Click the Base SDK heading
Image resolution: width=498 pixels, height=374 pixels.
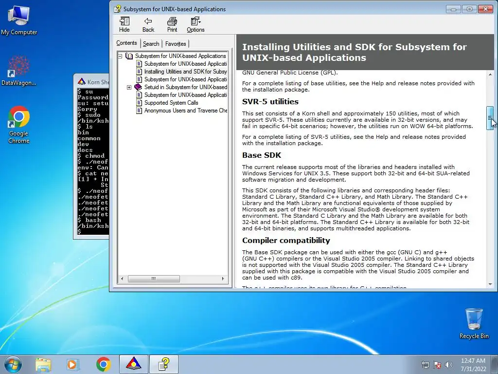click(x=261, y=155)
